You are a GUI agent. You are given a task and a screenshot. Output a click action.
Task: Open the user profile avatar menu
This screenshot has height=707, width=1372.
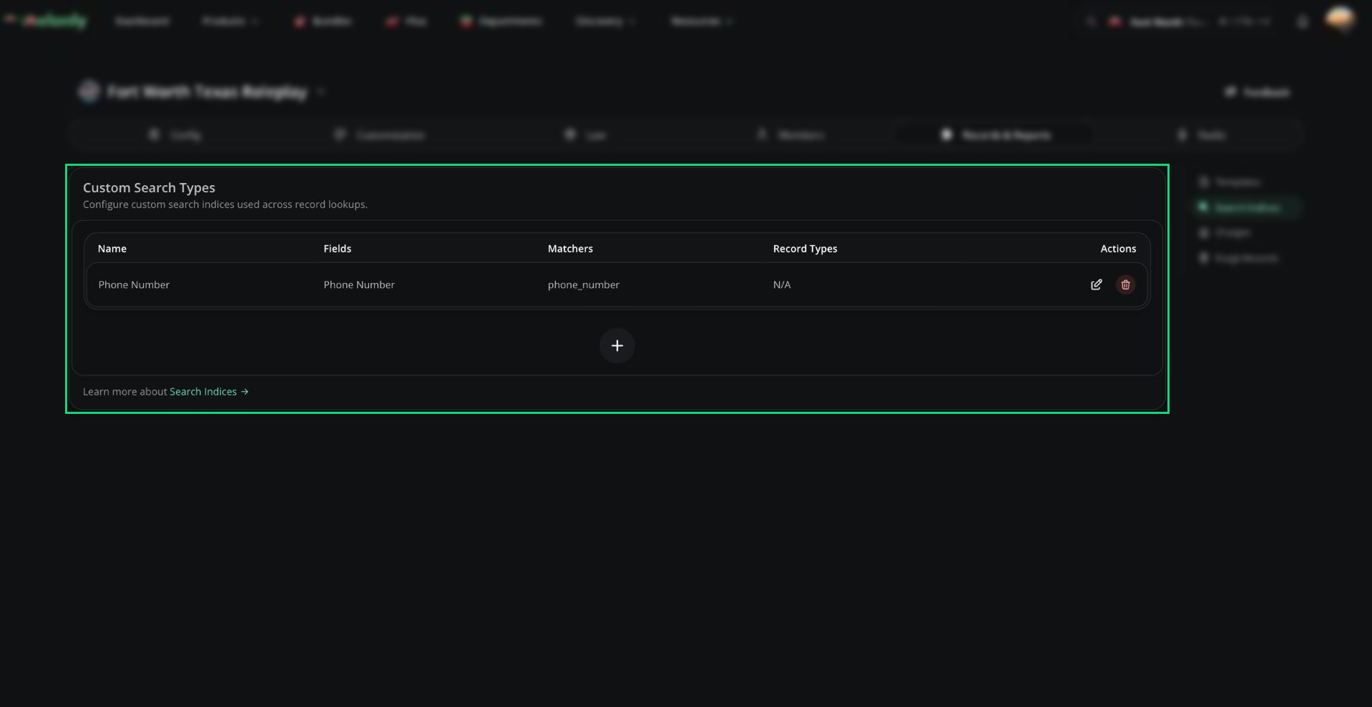1340,19
